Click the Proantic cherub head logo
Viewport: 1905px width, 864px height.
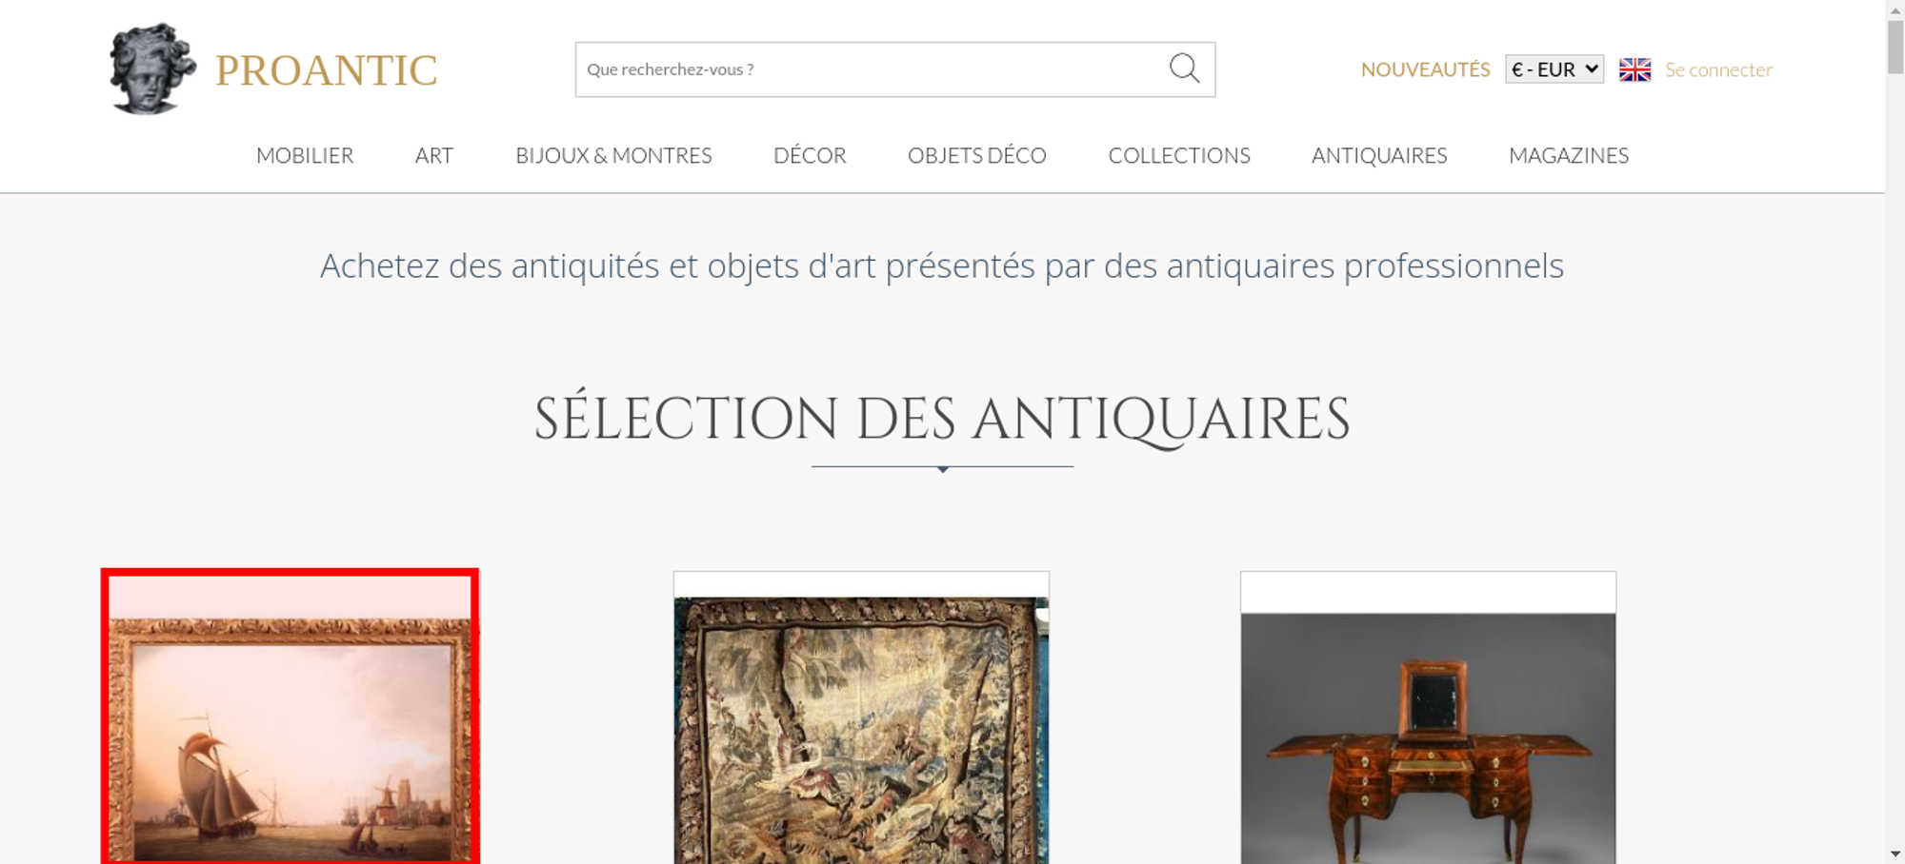[x=152, y=69]
